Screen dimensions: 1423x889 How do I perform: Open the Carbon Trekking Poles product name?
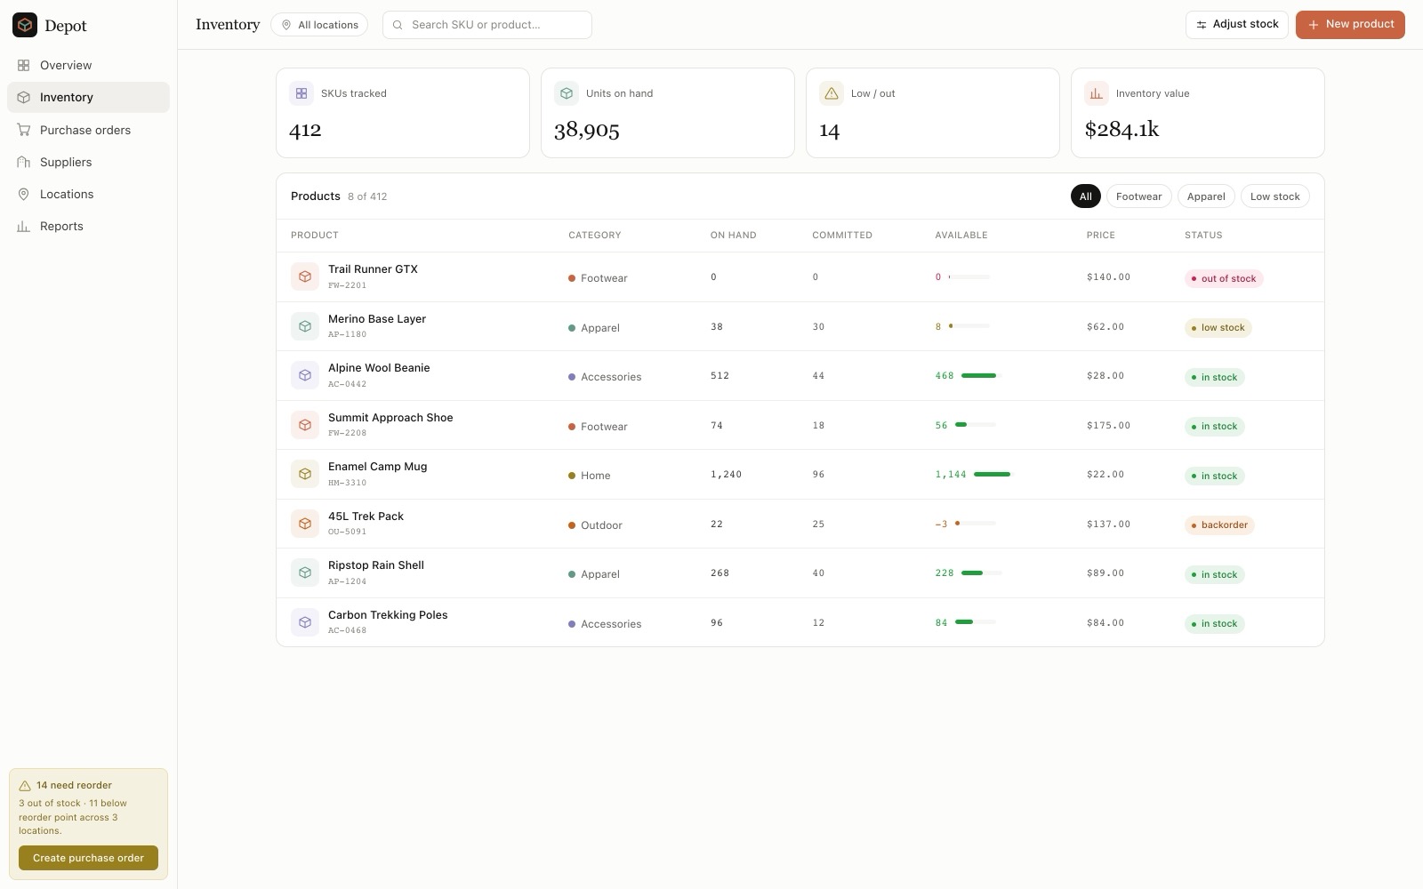point(388,615)
